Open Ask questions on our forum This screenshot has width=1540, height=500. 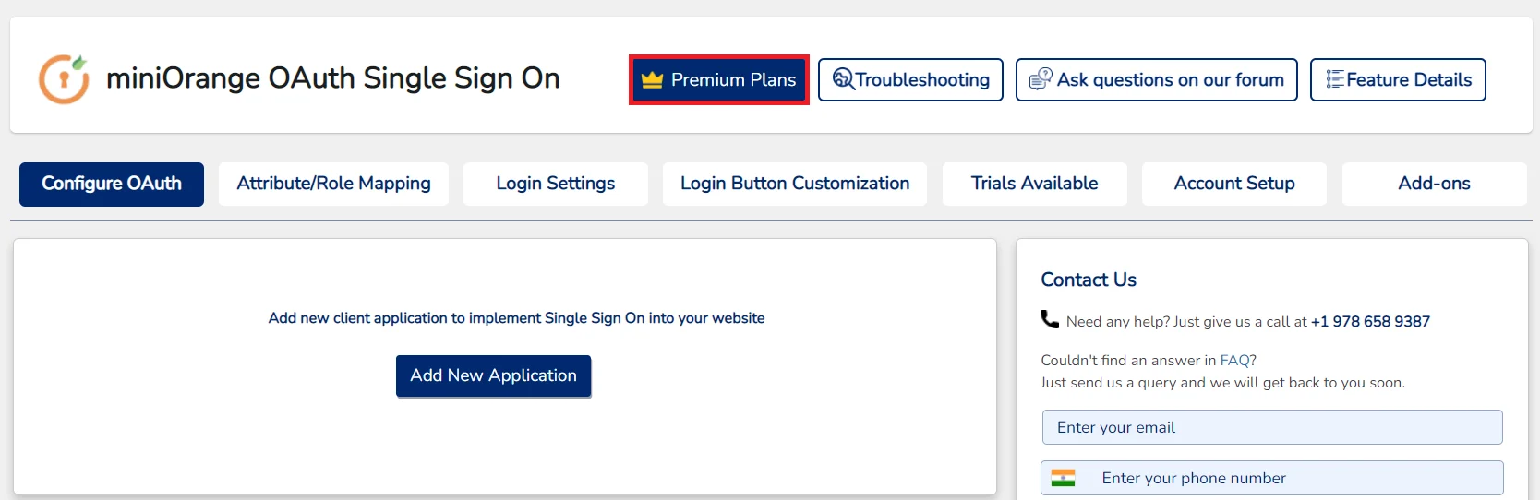(x=1157, y=80)
